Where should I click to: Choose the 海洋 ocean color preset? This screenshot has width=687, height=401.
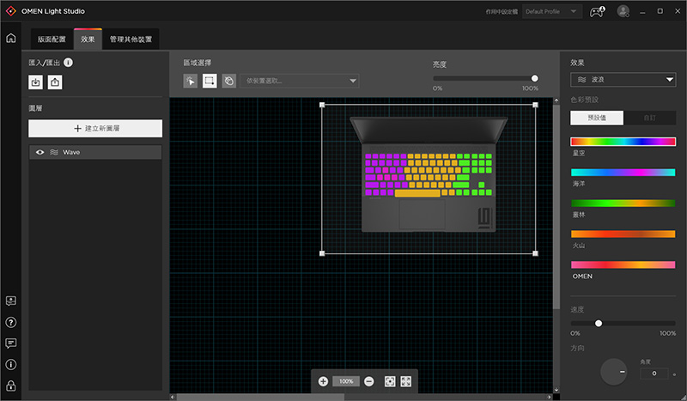point(623,173)
